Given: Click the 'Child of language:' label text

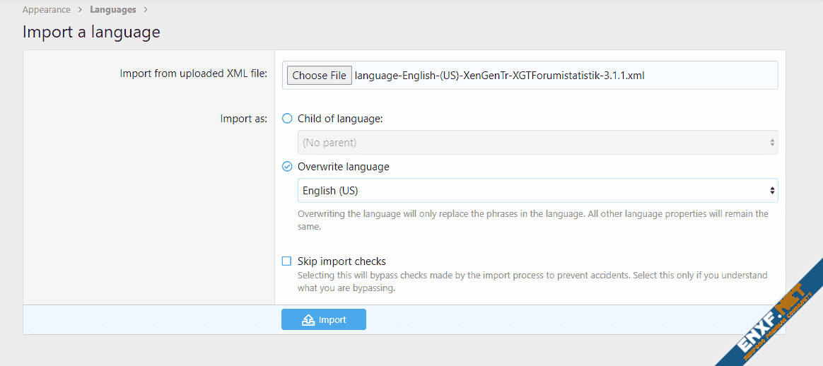Looking at the screenshot, I should [x=340, y=119].
